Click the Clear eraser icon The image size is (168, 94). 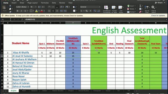pos(140,12)
